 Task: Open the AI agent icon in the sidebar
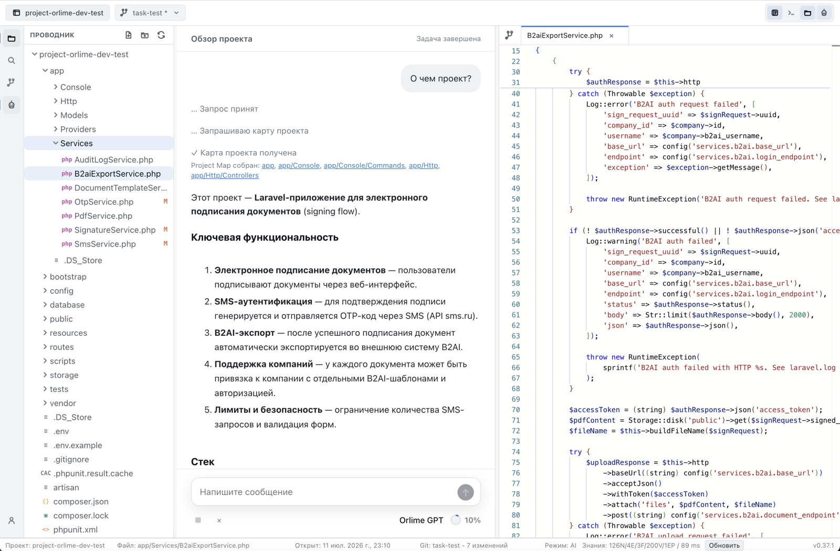(x=12, y=105)
